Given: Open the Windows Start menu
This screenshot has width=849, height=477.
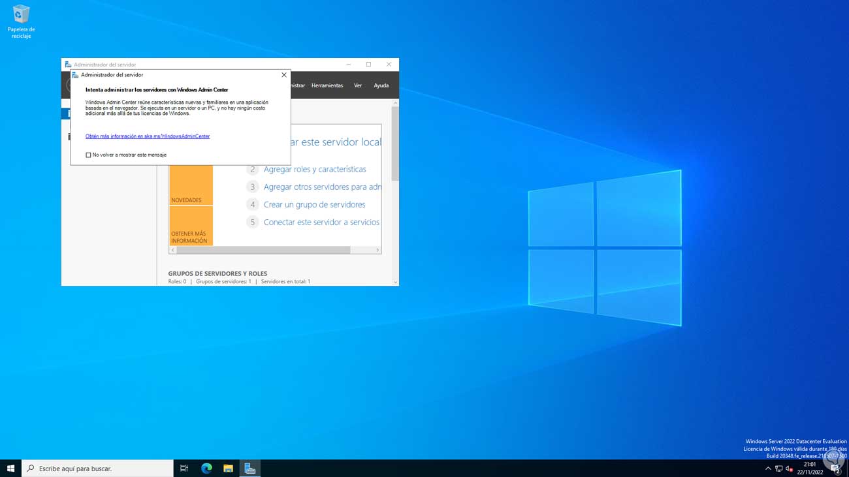Looking at the screenshot, I should coord(10,469).
